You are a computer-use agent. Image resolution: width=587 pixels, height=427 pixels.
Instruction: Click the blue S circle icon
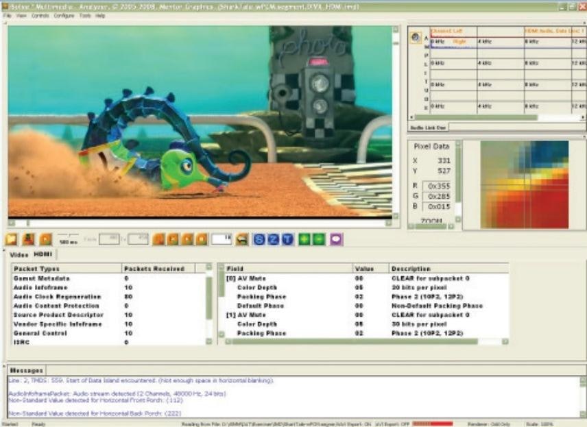coord(259,239)
